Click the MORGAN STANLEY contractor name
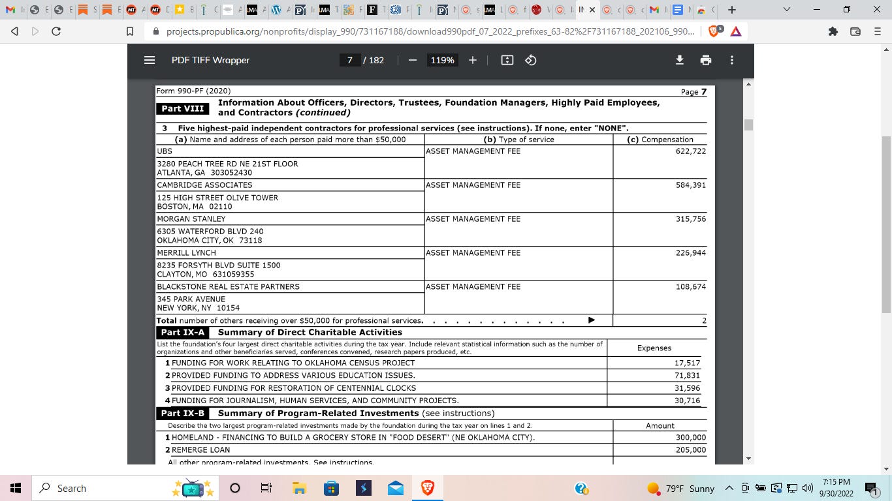The width and height of the screenshot is (892, 501). [191, 219]
